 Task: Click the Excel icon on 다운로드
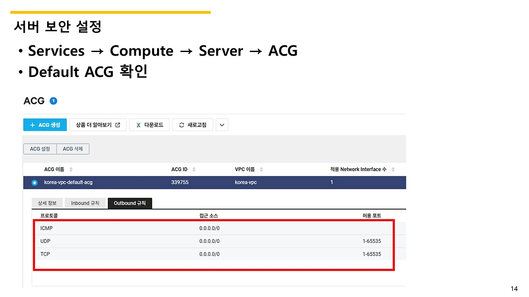tap(138, 125)
